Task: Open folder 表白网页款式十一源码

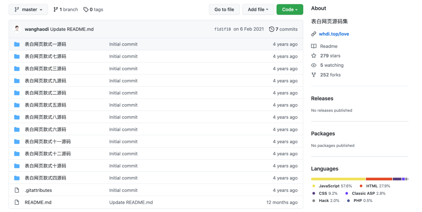Action: 48,141
